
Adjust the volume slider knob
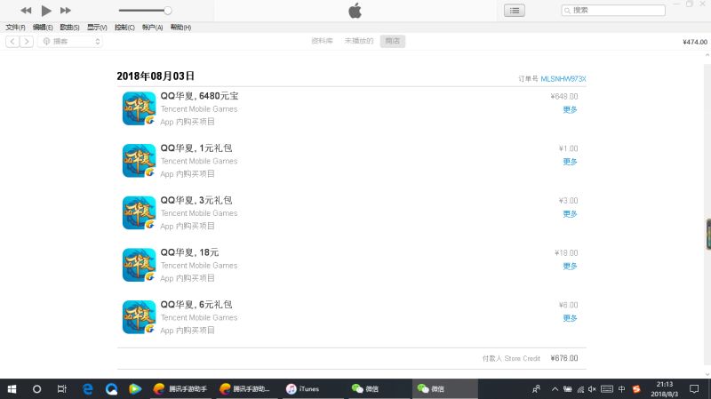click(x=168, y=11)
